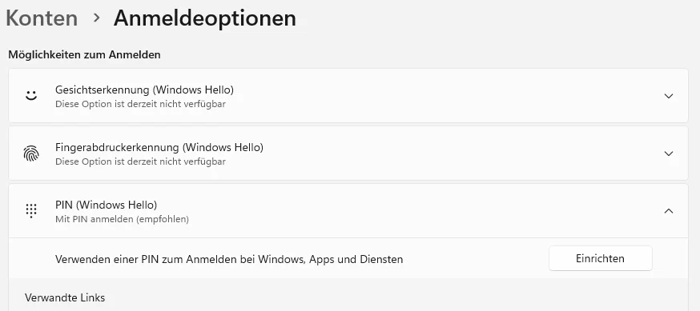Click the Möglichkeiten zum Anmelden heading

pos(84,55)
